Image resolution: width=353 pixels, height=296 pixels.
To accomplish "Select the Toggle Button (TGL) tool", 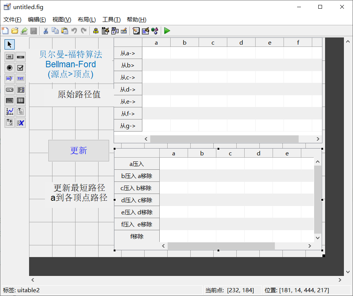I will [9, 101].
